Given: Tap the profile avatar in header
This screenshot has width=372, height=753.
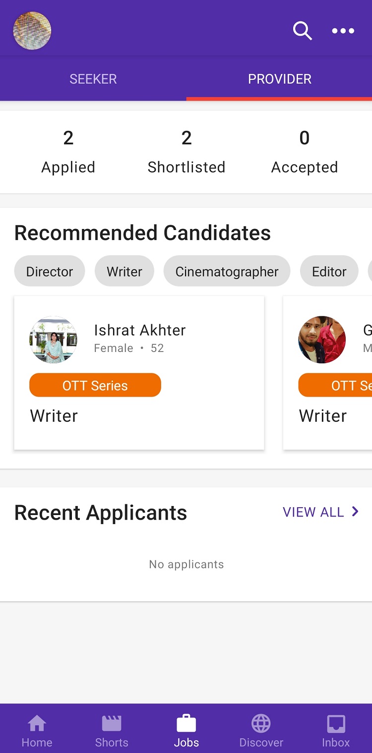Looking at the screenshot, I should tap(32, 31).
